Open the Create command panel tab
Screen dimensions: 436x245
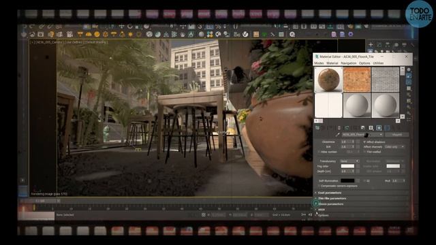pyautogui.click(x=371, y=44)
